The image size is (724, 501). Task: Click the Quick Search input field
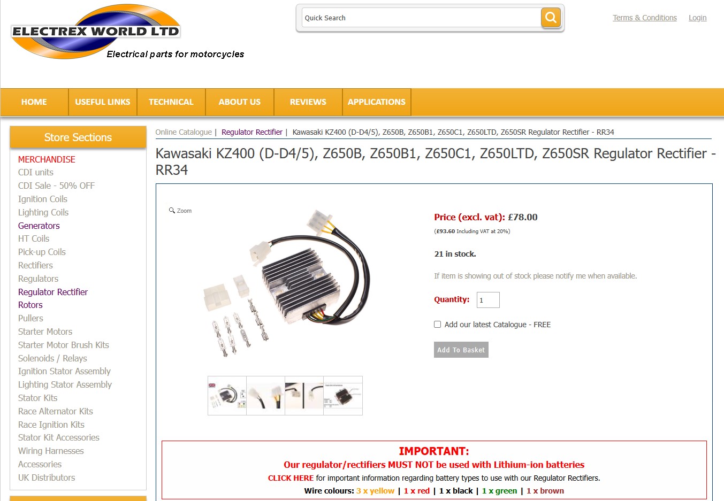pyautogui.click(x=421, y=18)
